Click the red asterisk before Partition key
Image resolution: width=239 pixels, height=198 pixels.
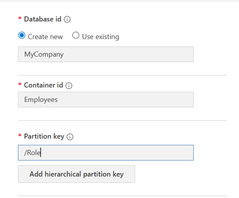20,136
